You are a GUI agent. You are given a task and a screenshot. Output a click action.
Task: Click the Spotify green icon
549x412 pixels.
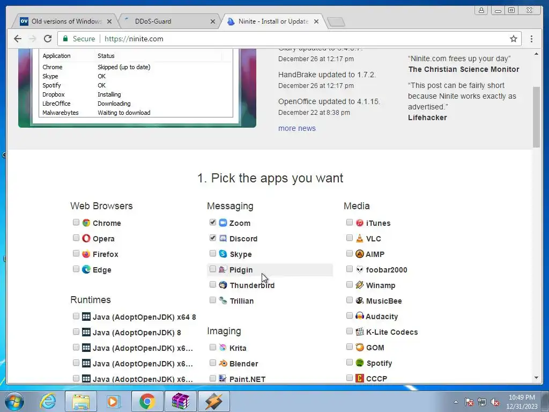pos(360,363)
